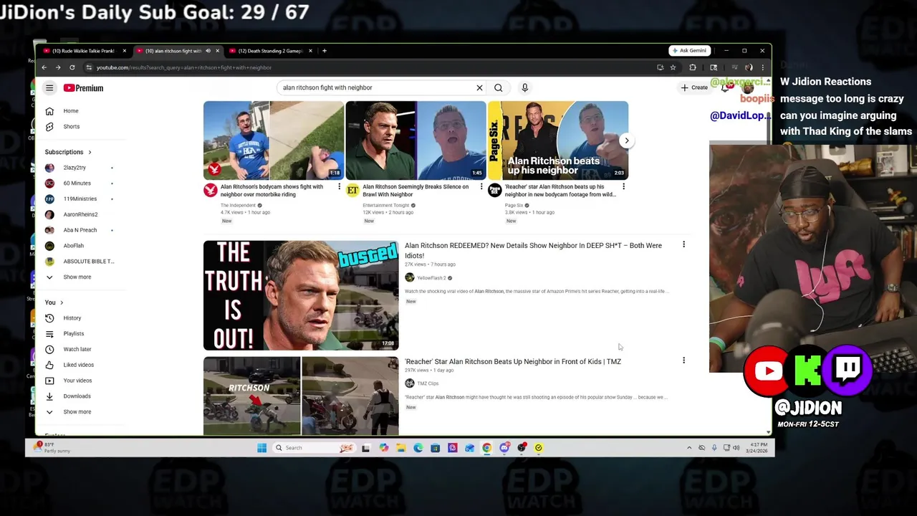Open Liked videos in the sidebar

pos(79,365)
